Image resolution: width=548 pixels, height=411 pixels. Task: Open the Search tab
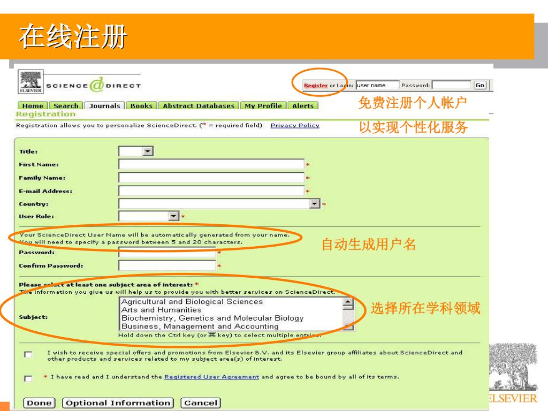pos(66,105)
